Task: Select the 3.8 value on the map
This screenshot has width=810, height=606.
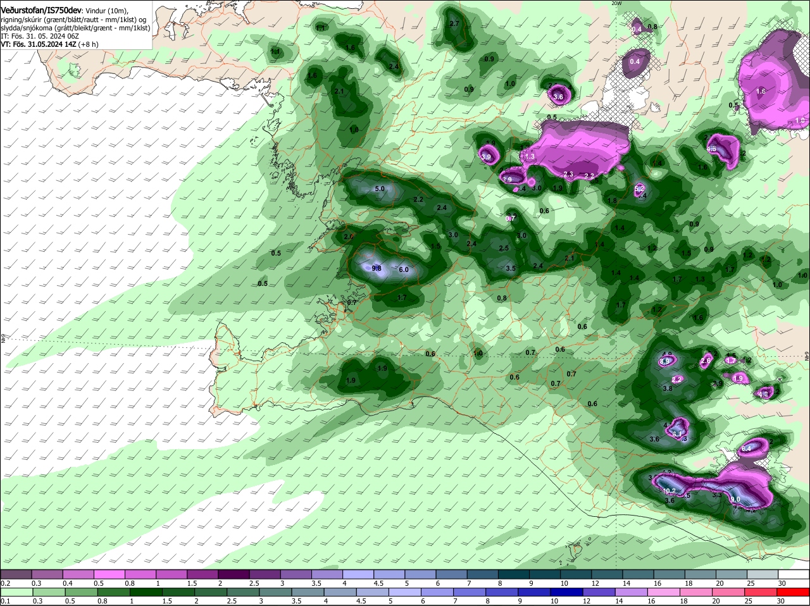Action: pos(667,388)
